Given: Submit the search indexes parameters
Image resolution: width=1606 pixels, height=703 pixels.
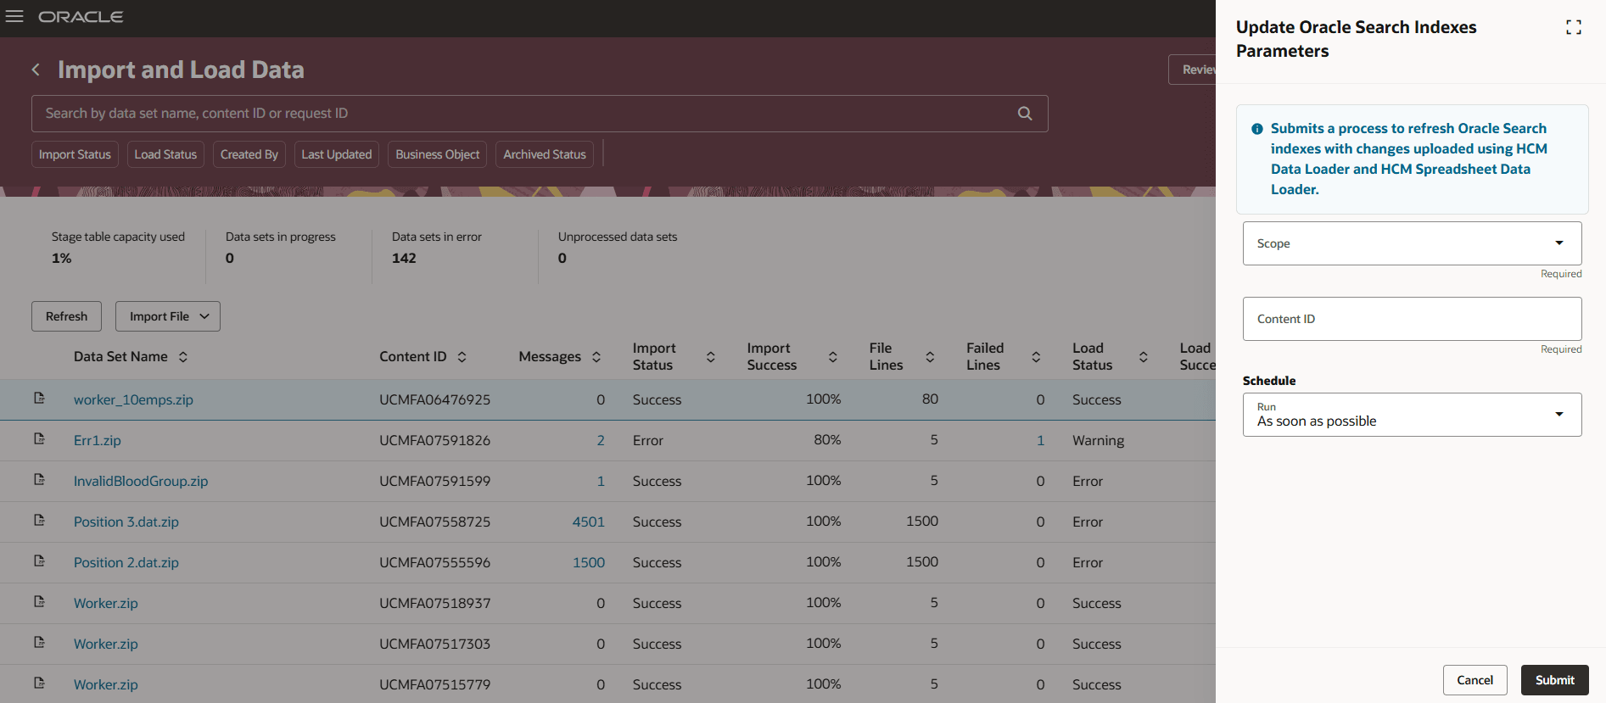Looking at the screenshot, I should [1554, 680].
